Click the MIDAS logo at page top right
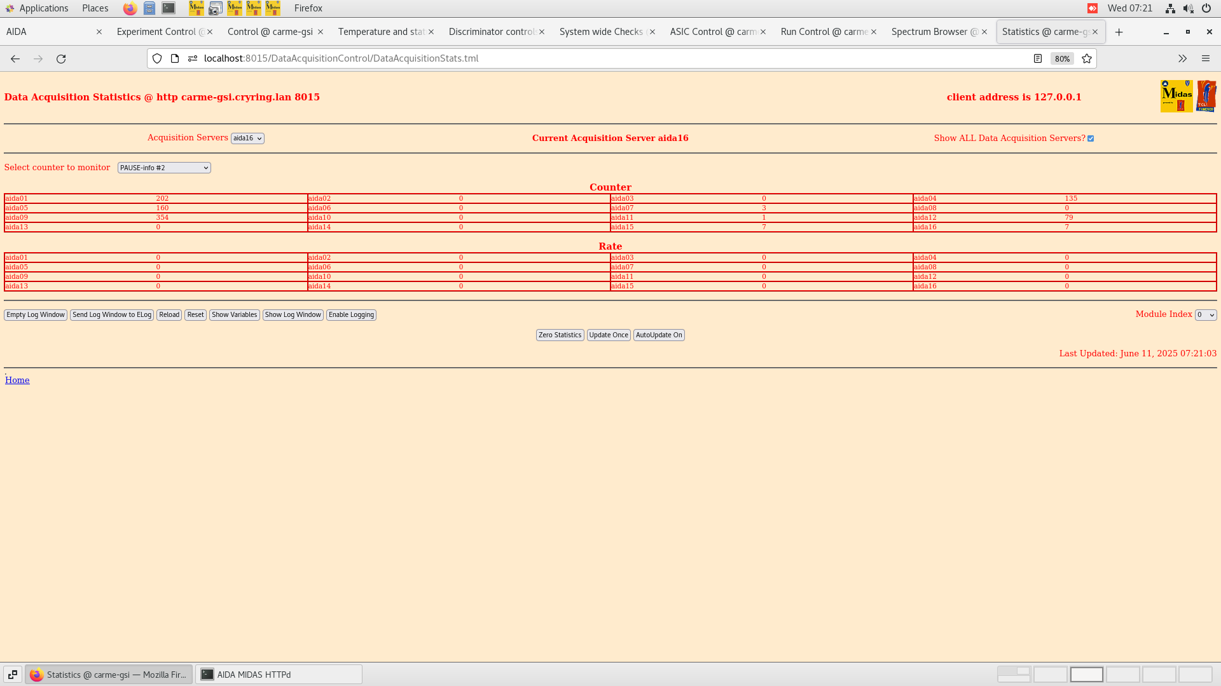 coord(1177,95)
